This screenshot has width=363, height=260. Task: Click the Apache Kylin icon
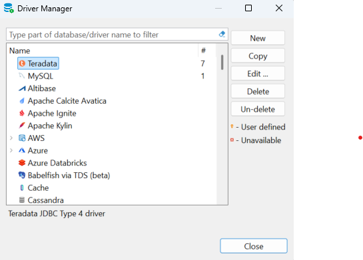22,126
